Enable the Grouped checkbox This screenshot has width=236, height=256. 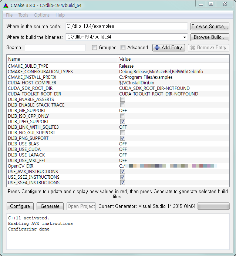(x=95, y=48)
